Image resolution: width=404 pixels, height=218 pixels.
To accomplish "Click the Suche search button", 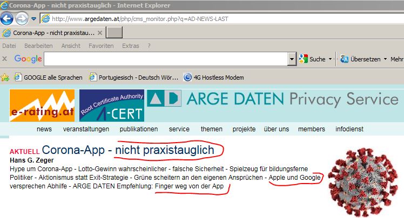I will pyautogui.click(x=312, y=59).
